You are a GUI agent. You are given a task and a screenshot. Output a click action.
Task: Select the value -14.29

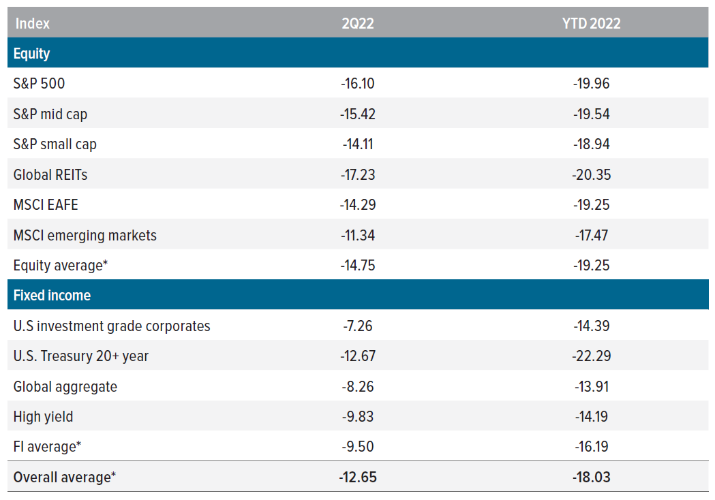357,204
